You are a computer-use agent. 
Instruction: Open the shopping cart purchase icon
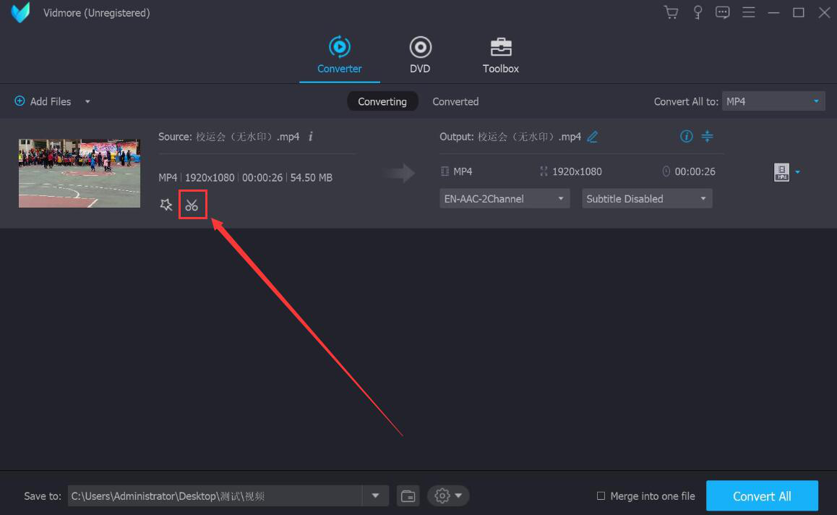(671, 12)
